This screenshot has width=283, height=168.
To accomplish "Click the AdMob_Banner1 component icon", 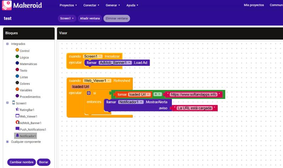I will tap(17, 122).
